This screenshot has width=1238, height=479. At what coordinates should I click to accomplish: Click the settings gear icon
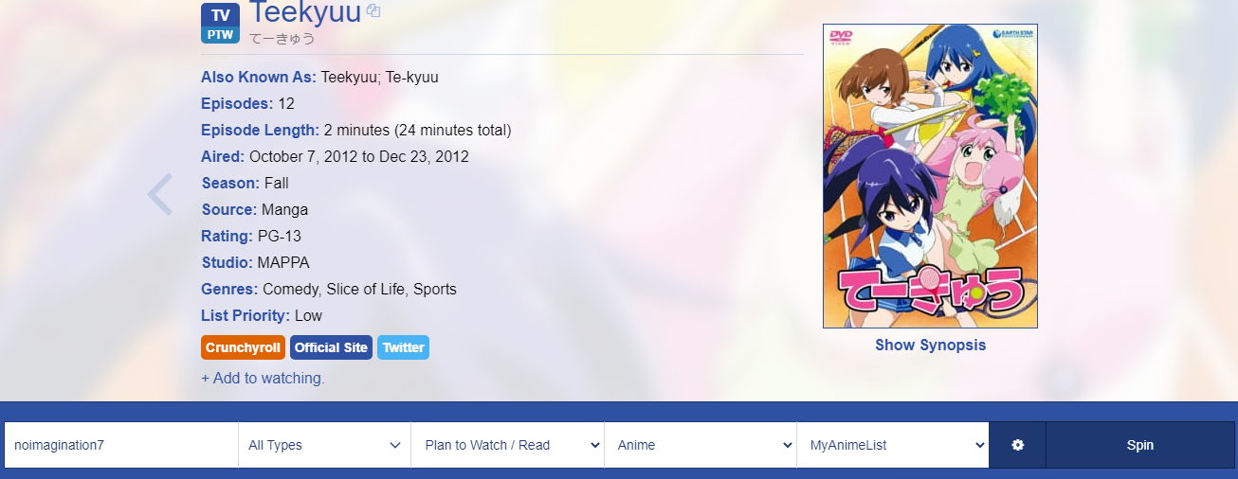tap(1017, 445)
